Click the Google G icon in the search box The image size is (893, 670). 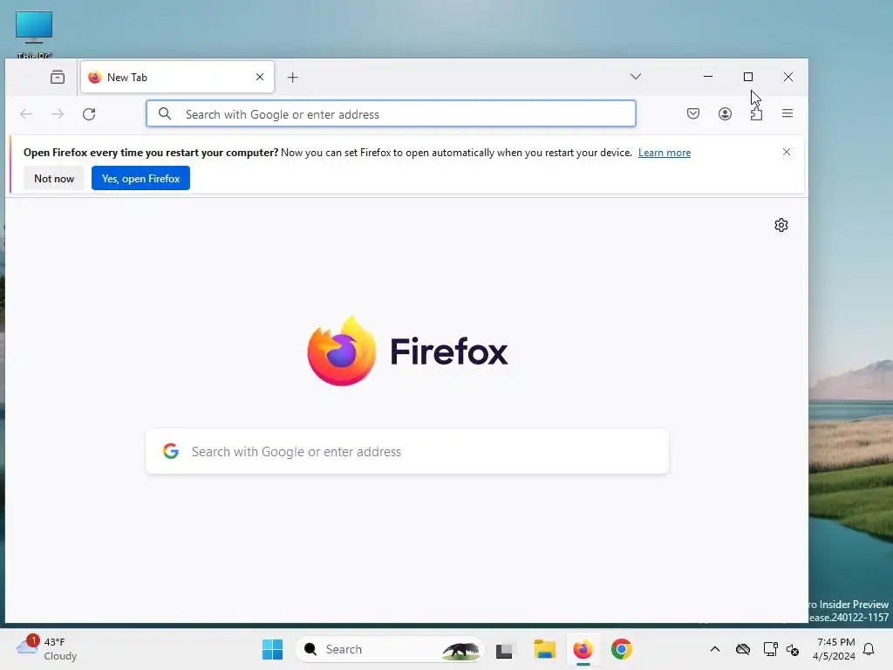(x=171, y=451)
